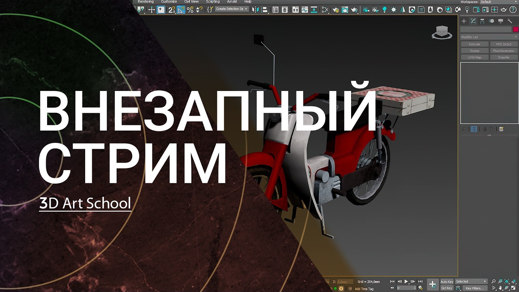This screenshot has width=519, height=292.
Task: Go to the end frame
Action: 420,281
